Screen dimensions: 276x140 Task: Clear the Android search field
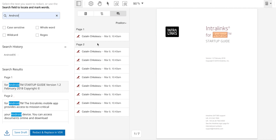[57, 16]
